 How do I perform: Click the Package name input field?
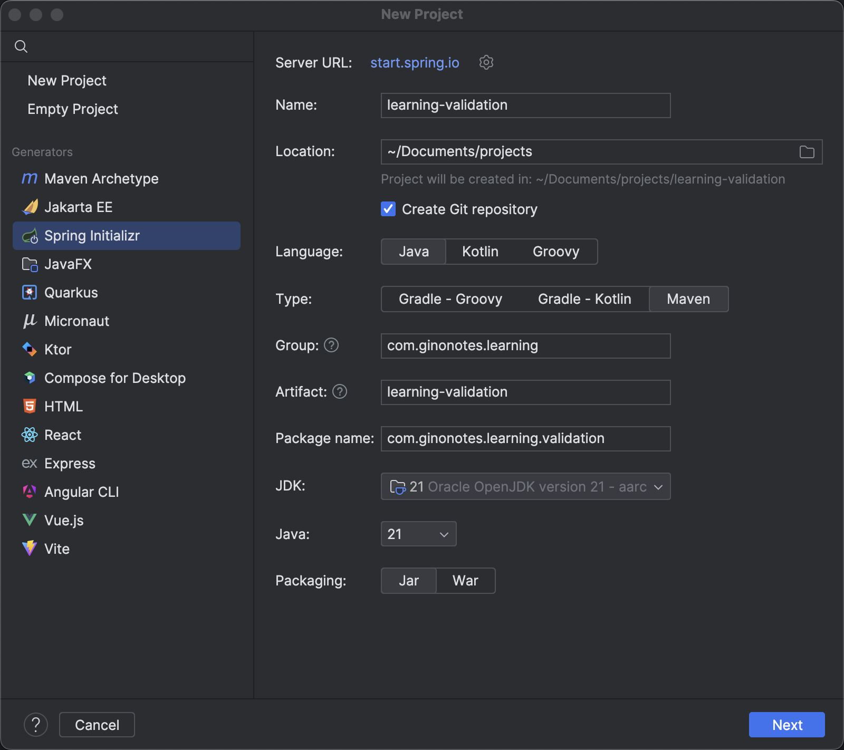click(x=526, y=439)
